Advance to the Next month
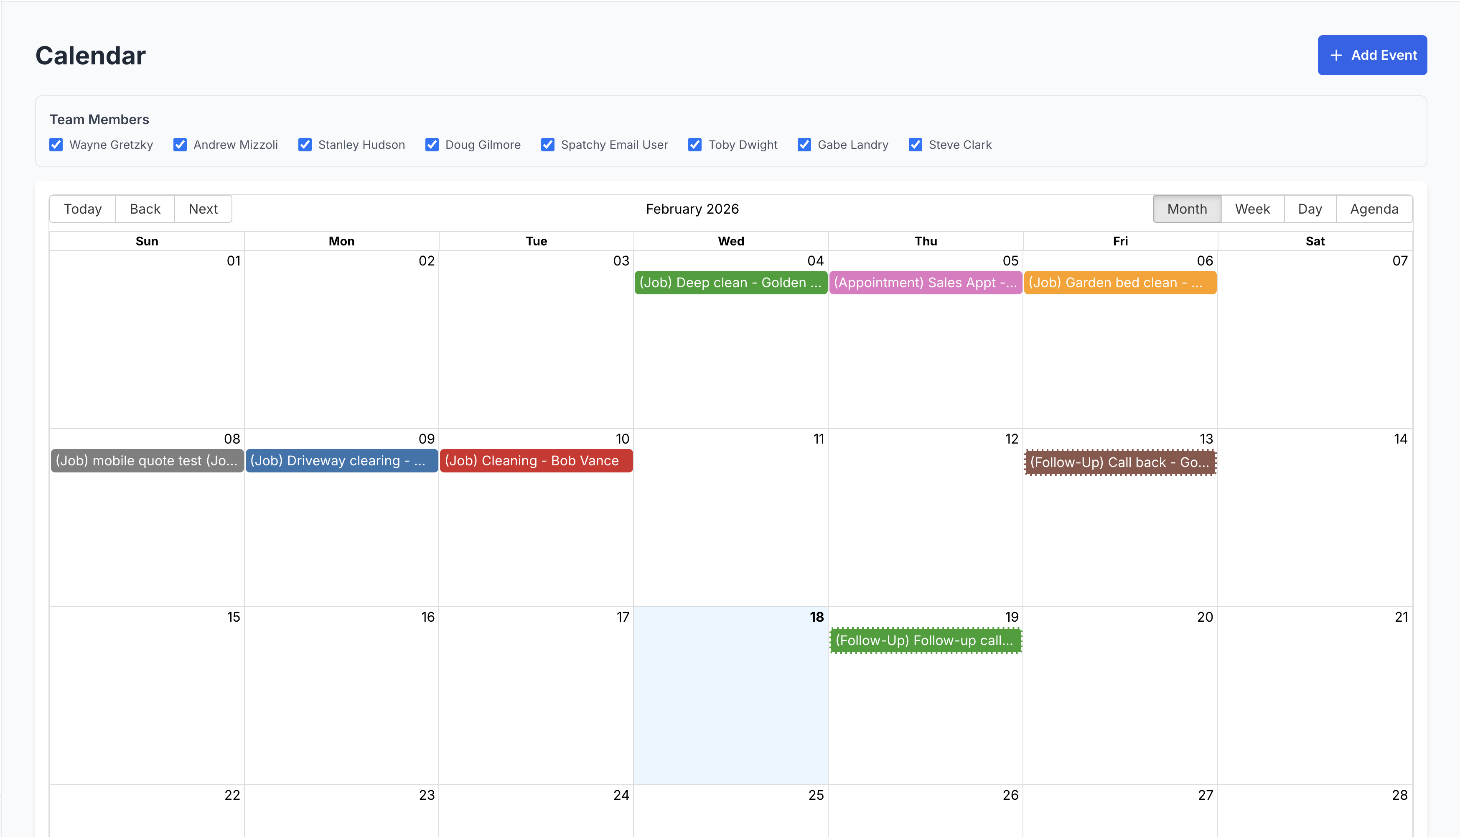Viewport: 1460px width, 837px height. pyautogui.click(x=203, y=209)
